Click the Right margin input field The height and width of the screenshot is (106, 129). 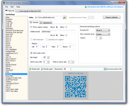click(59, 47)
